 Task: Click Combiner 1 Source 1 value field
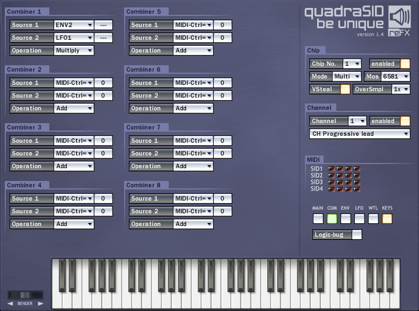tap(103, 25)
